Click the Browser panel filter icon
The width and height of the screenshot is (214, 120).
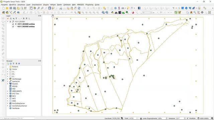tap(13, 64)
